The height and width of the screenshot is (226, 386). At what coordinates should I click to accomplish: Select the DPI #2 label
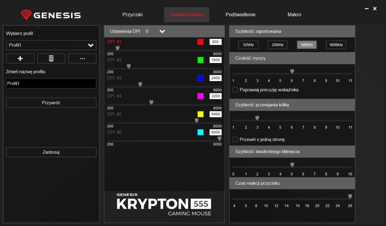(114, 60)
